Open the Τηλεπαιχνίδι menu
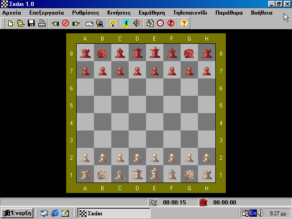This screenshot has width=292, height=219. 190,13
